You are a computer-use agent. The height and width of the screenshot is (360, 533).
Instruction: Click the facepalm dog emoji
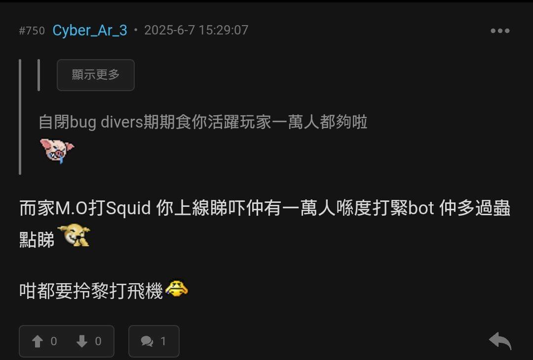click(x=74, y=235)
